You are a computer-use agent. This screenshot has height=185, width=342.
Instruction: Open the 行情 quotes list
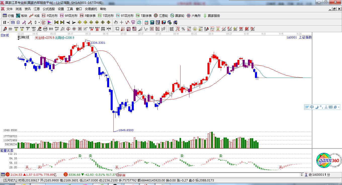pyautogui.click(x=8, y=16)
